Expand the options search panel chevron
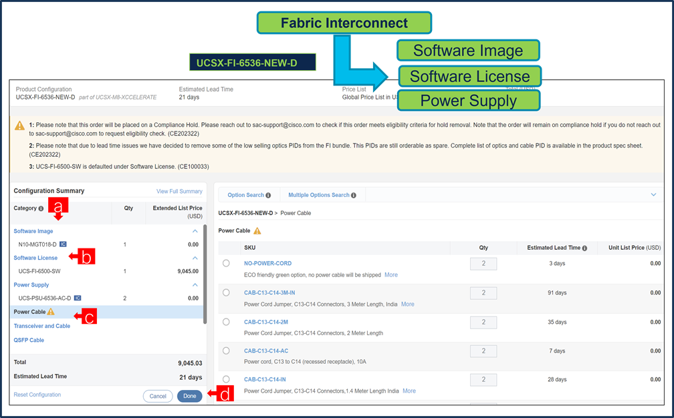 click(x=653, y=195)
